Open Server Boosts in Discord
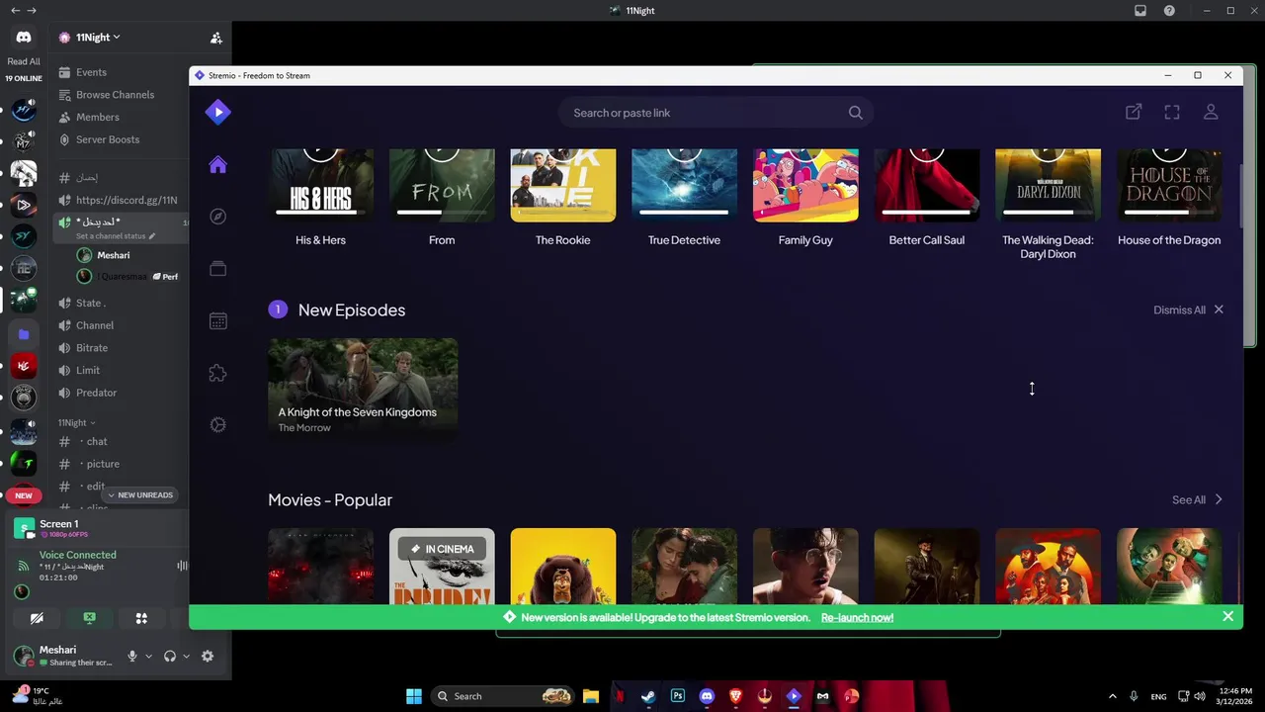 click(108, 139)
